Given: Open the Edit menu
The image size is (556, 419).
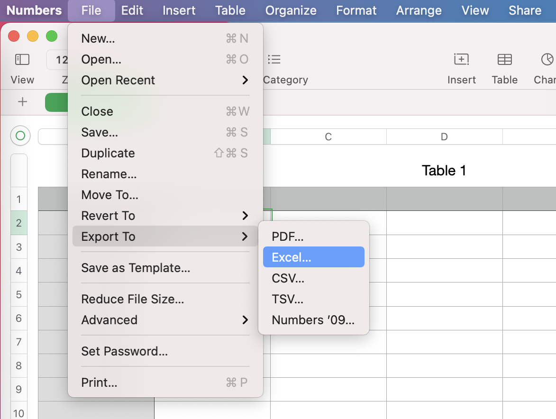Looking at the screenshot, I should tap(132, 10).
